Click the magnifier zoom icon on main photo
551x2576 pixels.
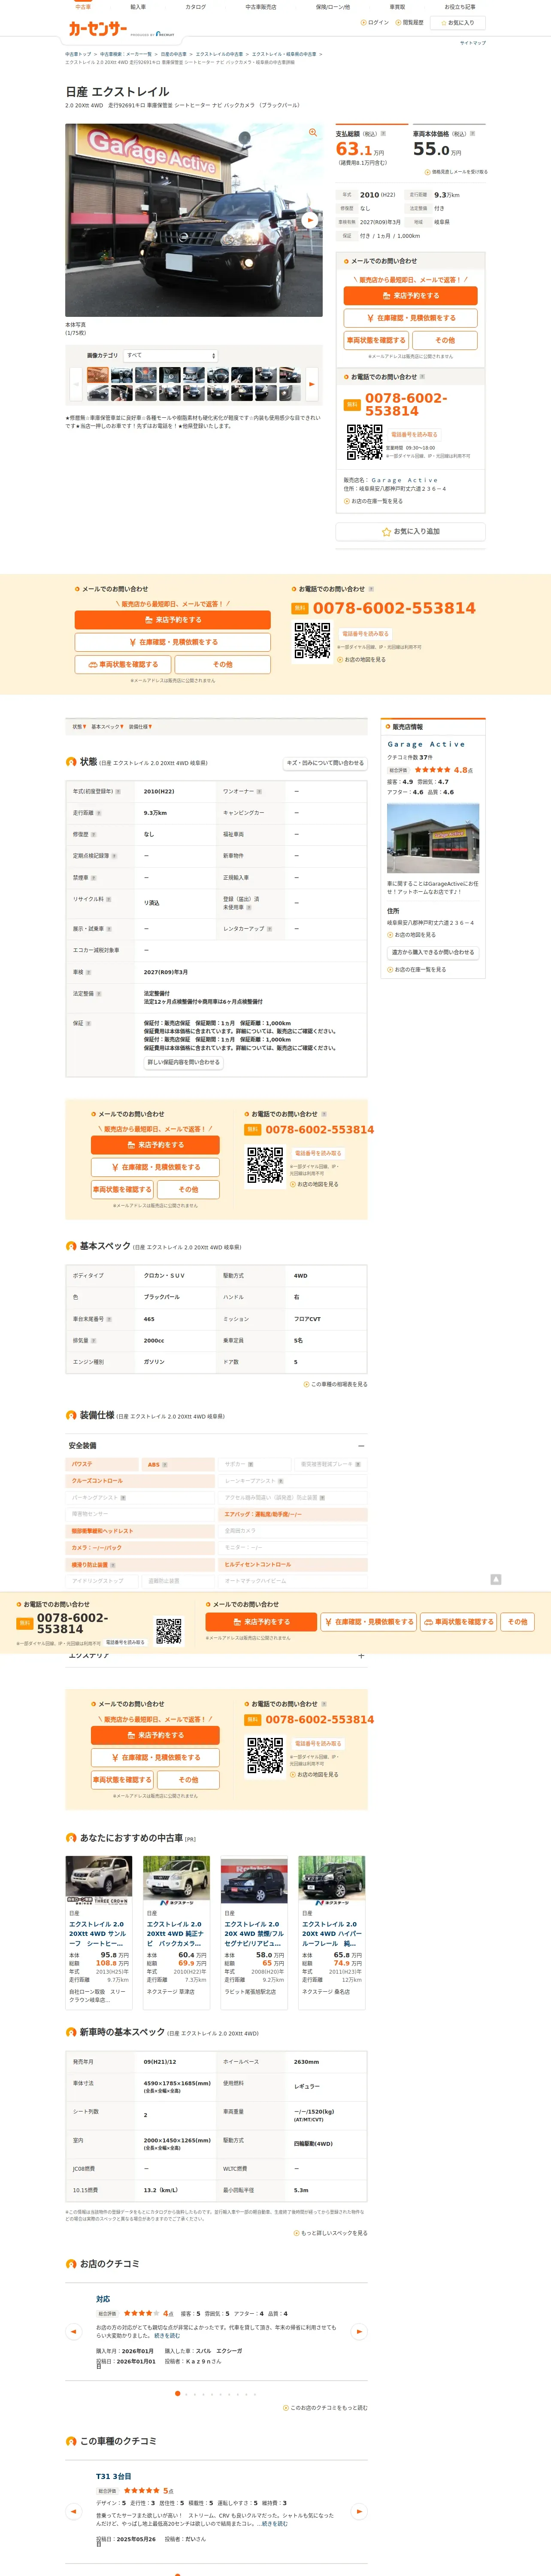[313, 132]
